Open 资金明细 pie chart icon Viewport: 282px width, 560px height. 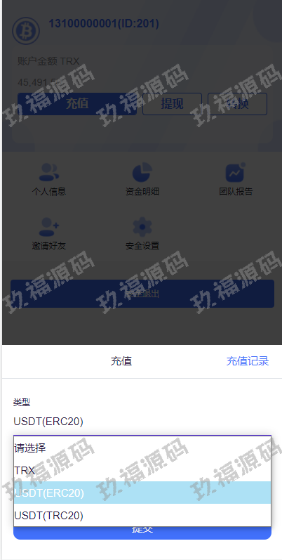(142, 173)
